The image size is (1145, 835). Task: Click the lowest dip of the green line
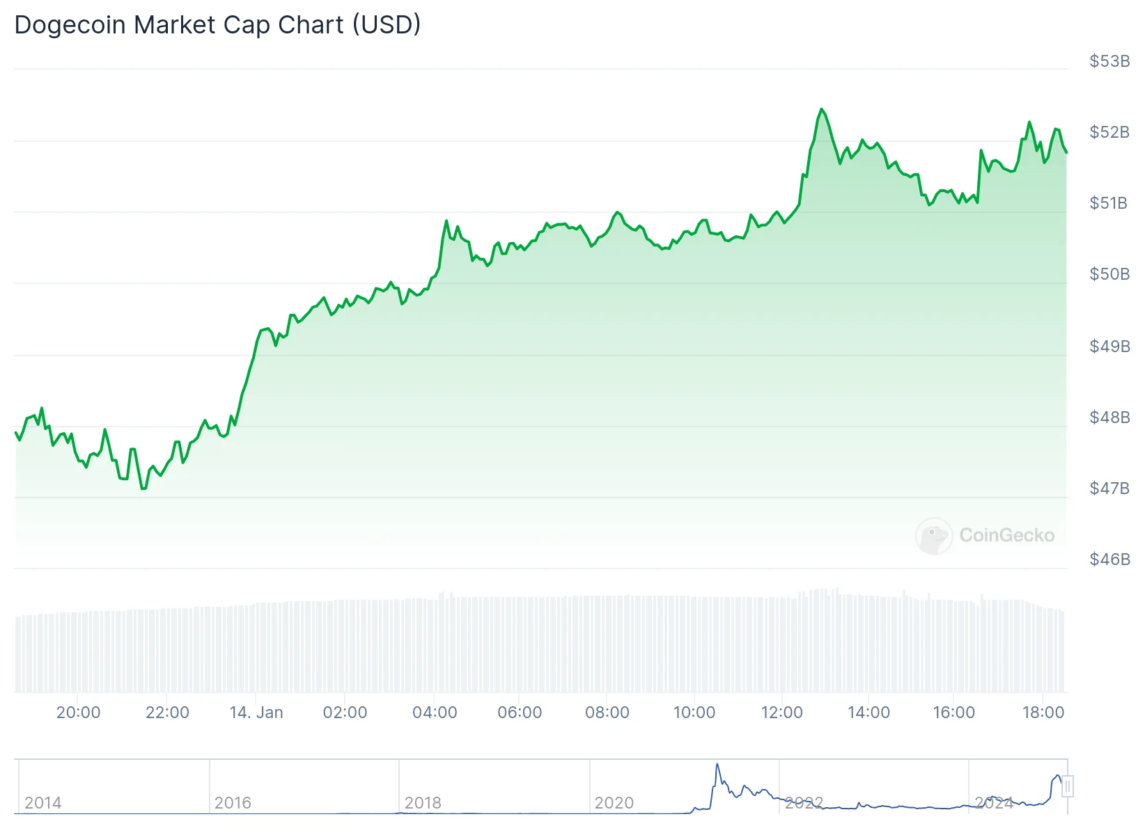coord(143,488)
